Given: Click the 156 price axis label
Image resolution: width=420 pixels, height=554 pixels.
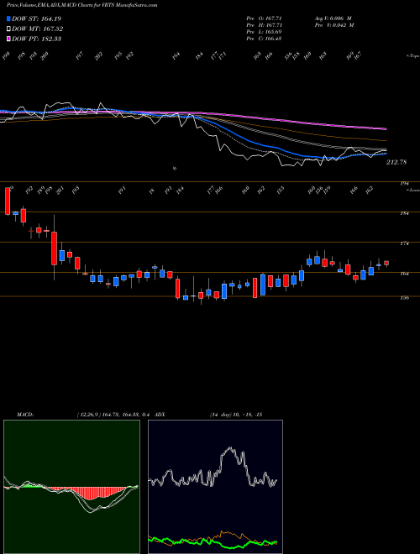Looking at the screenshot, I should point(405,297).
